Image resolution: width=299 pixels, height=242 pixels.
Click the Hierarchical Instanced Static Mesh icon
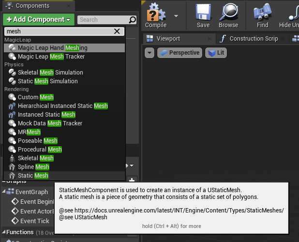coord(12,106)
